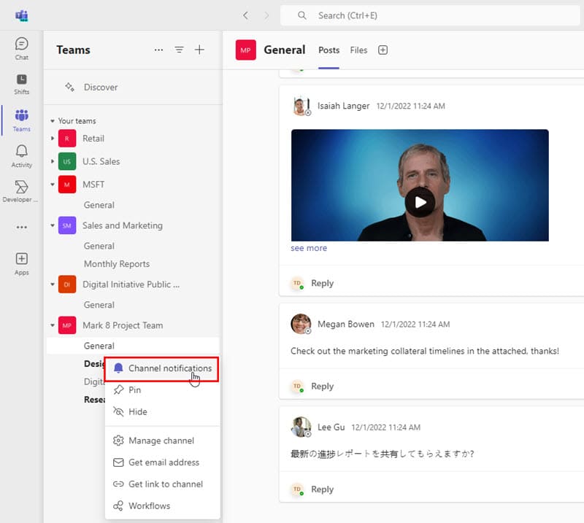Click the Search (Ctrl+E) field
This screenshot has height=523, width=584.
[430, 15]
